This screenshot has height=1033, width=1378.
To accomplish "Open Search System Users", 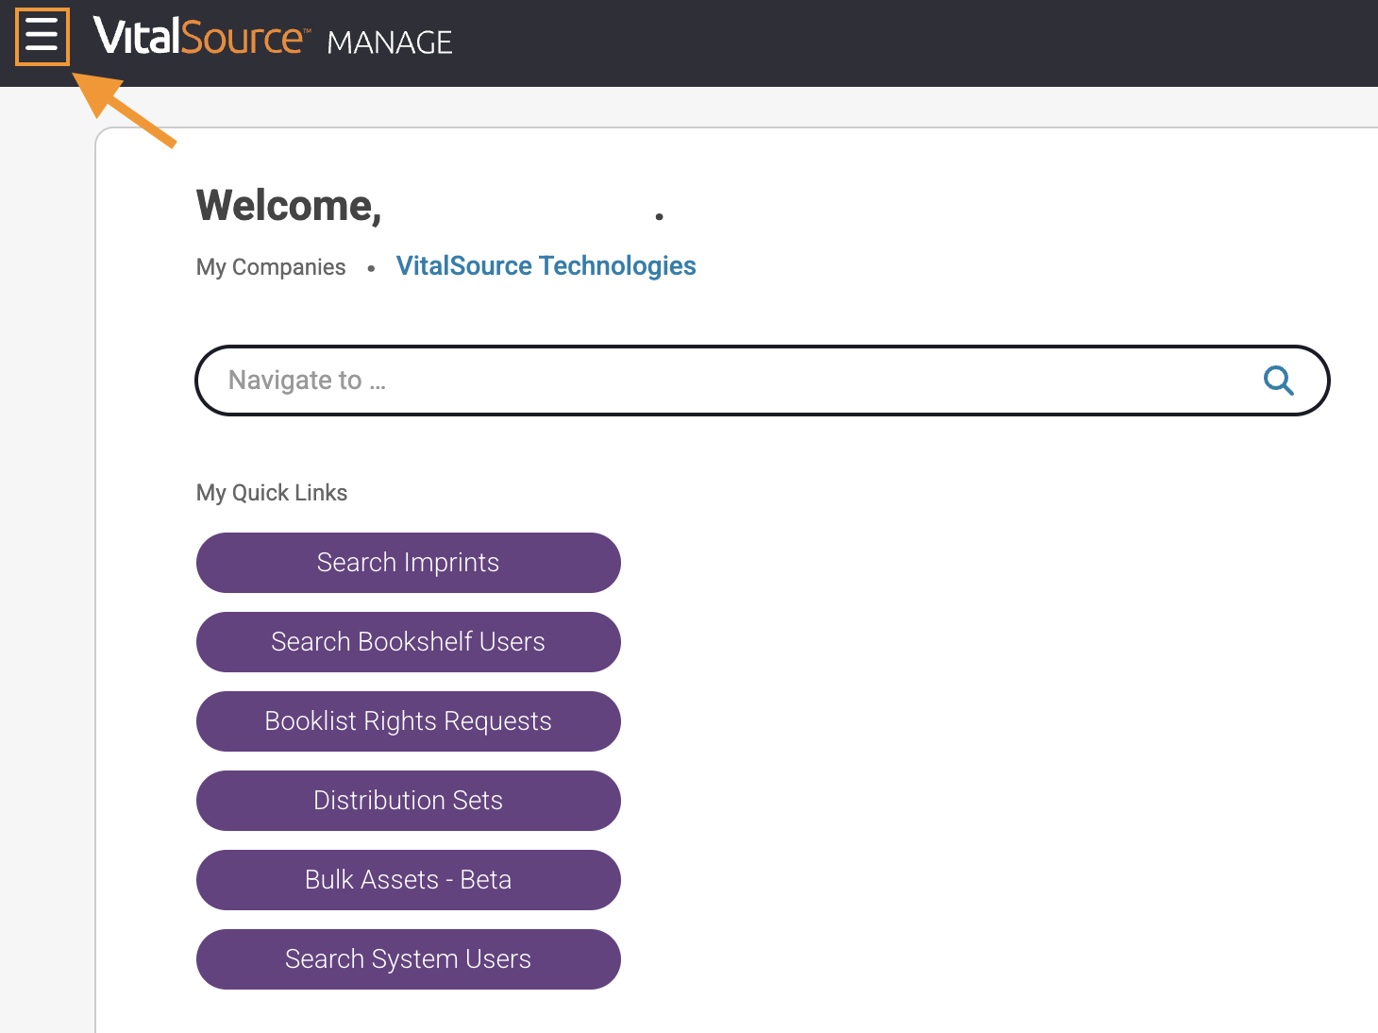I will pyautogui.click(x=408, y=959).
